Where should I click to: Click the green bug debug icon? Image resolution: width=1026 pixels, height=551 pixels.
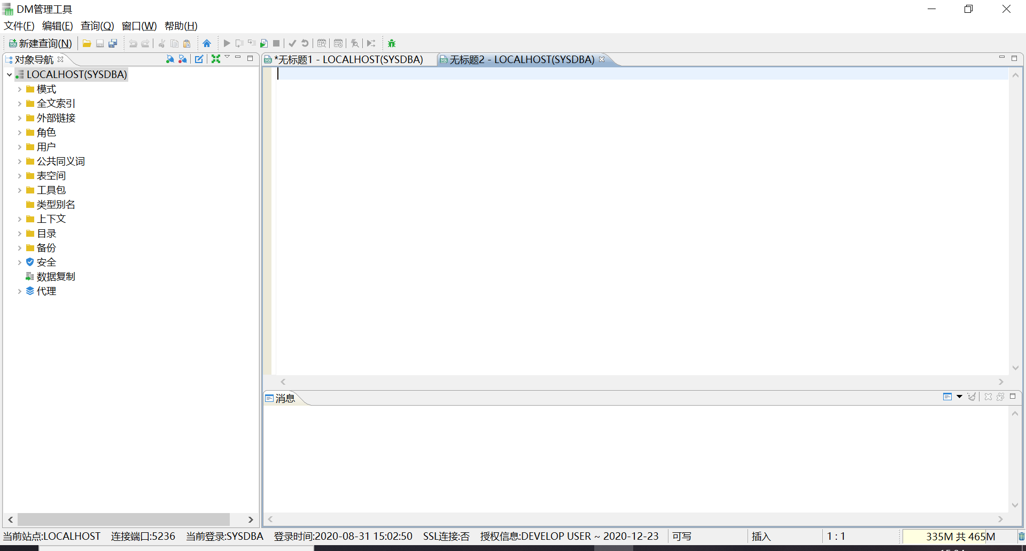392,43
